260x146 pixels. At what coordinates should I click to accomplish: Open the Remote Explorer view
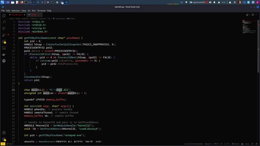click(x=4, y=48)
